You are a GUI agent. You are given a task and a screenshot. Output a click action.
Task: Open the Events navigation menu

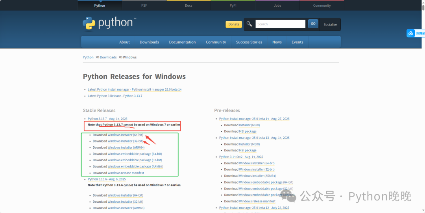(297, 42)
